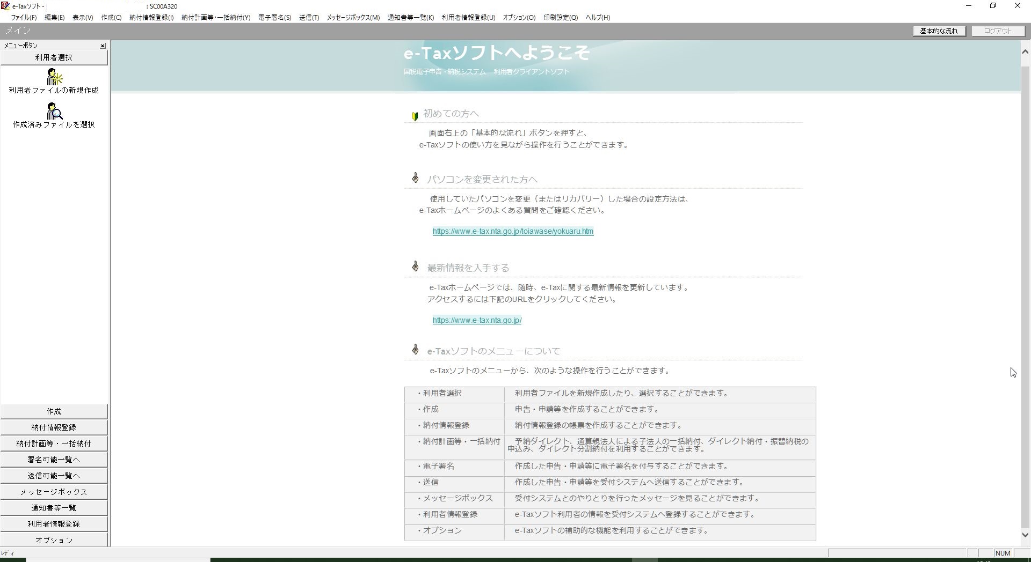
Task: Click the レディ status bar text
Action: pos(8,553)
